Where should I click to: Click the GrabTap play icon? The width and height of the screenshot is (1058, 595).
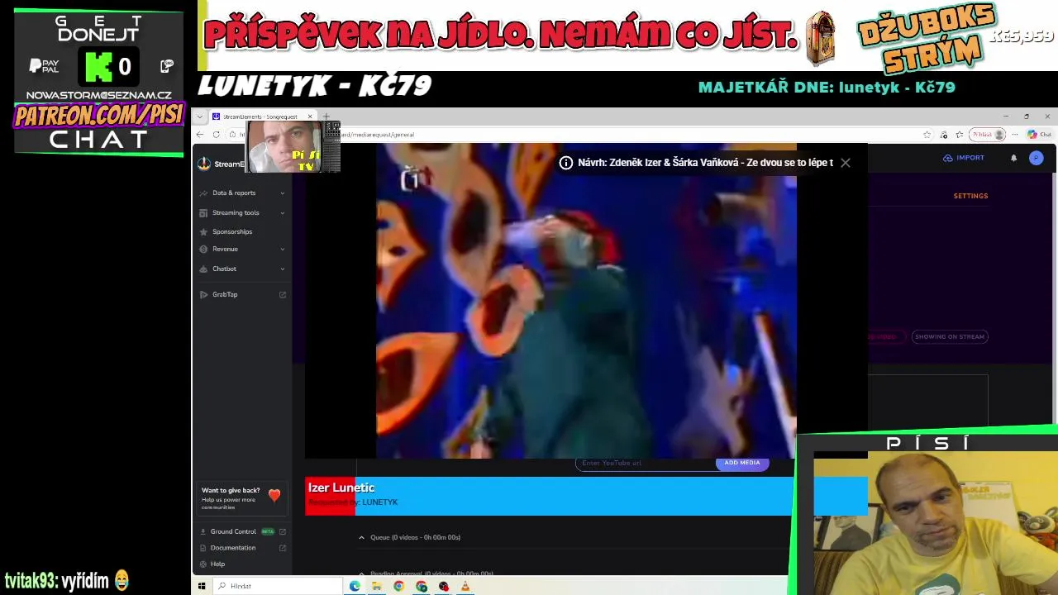[204, 295]
